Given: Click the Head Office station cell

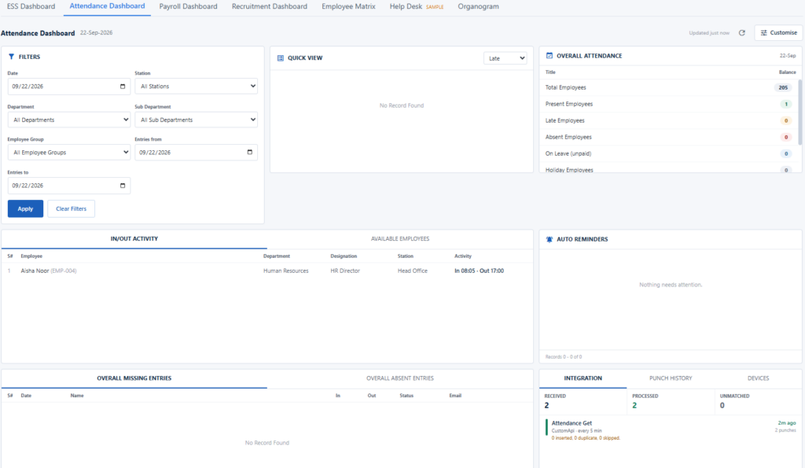Looking at the screenshot, I should pyautogui.click(x=412, y=271).
